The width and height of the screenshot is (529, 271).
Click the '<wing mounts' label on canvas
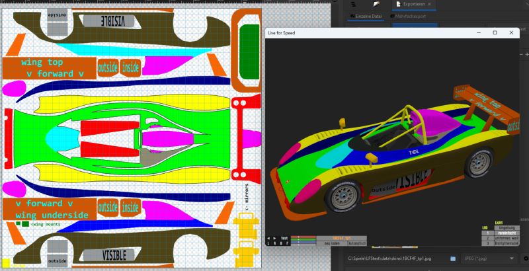point(46,224)
